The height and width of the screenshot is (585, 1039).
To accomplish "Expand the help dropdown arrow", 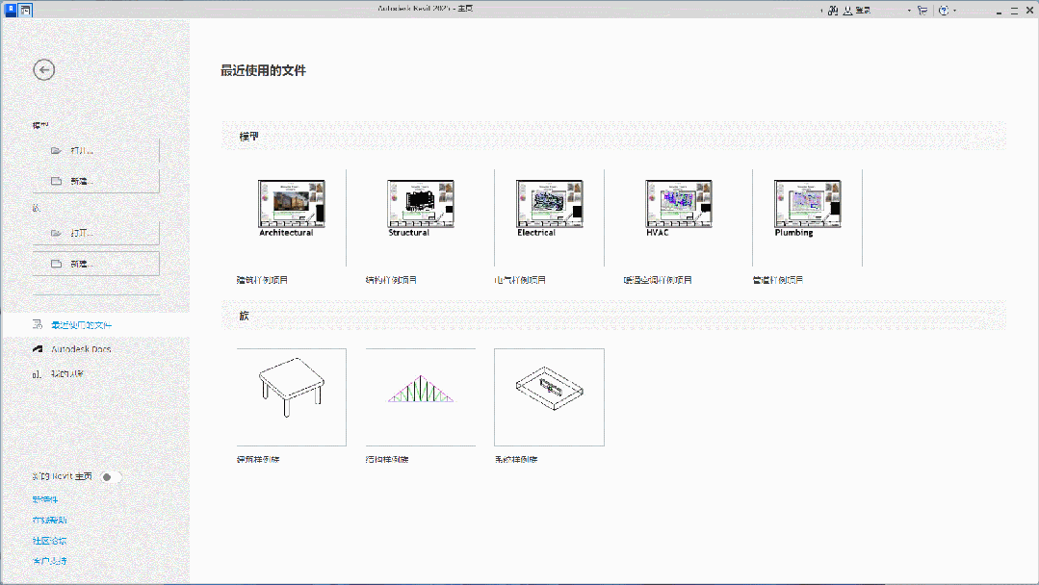I will pos(954,10).
